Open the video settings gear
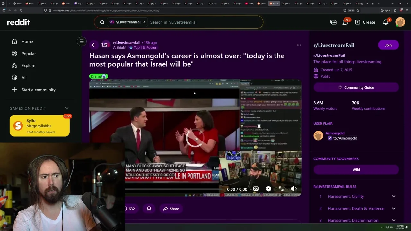This screenshot has width=411, height=231. pyautogui.click(x=268, y=189)
